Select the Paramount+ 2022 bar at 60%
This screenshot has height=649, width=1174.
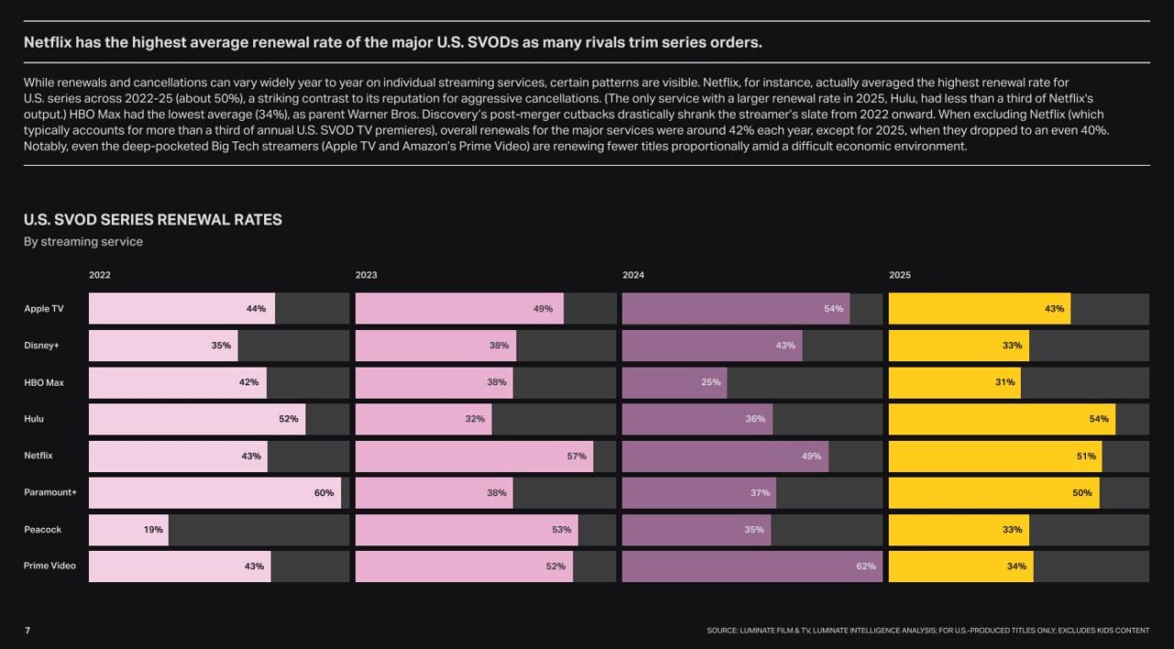(x=215, y=493)
